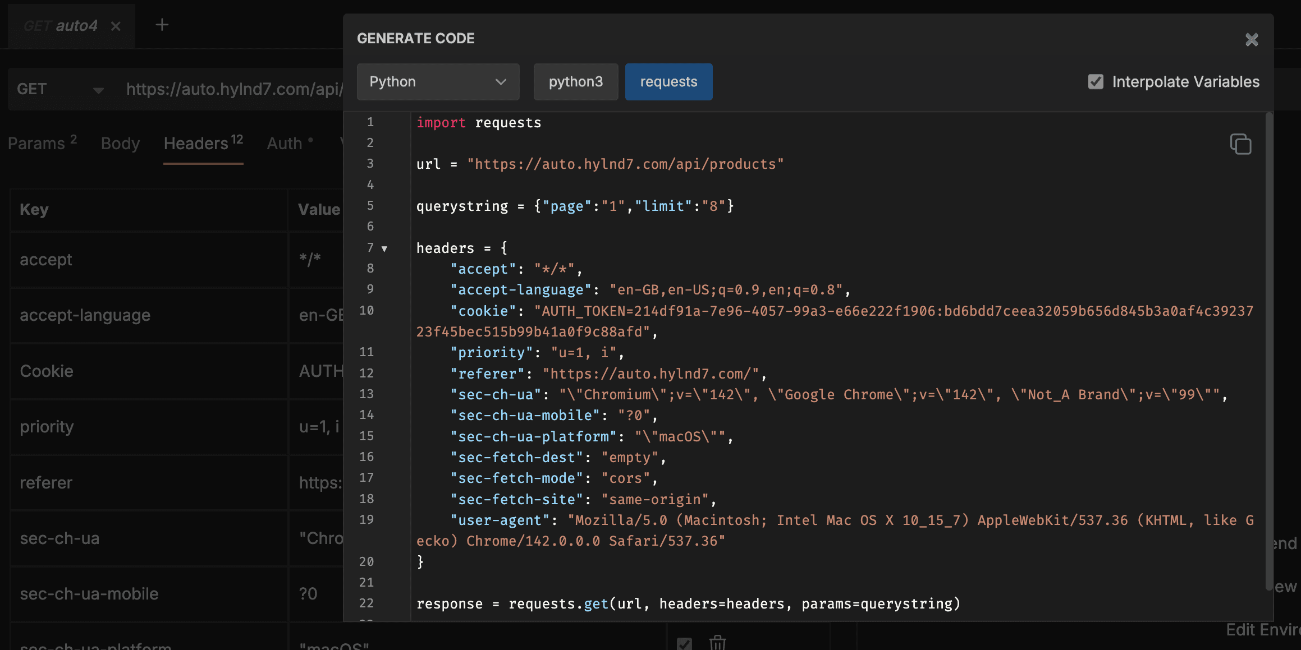
Task: Toggle Interpolate Variables checkbox
Action: [x=1096, y=82]
